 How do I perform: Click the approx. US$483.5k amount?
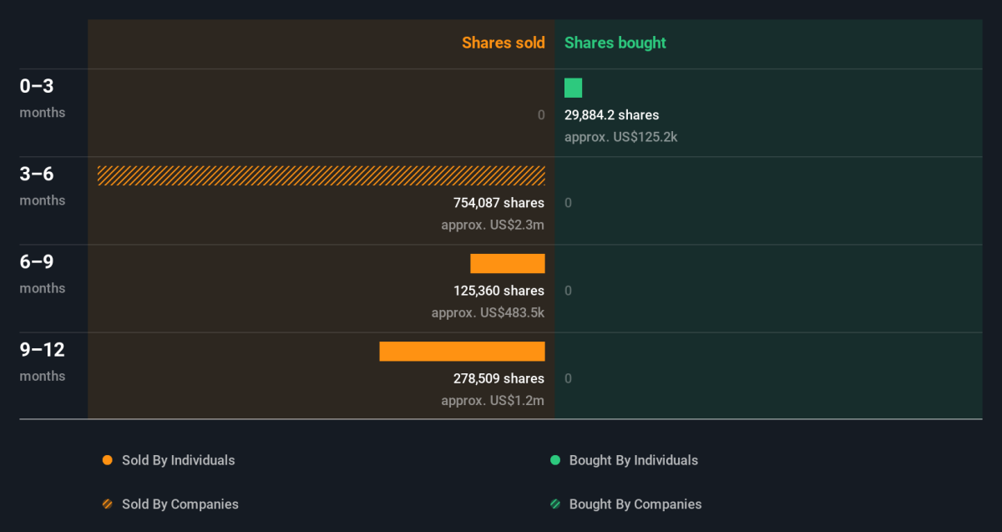click(488, 312)
